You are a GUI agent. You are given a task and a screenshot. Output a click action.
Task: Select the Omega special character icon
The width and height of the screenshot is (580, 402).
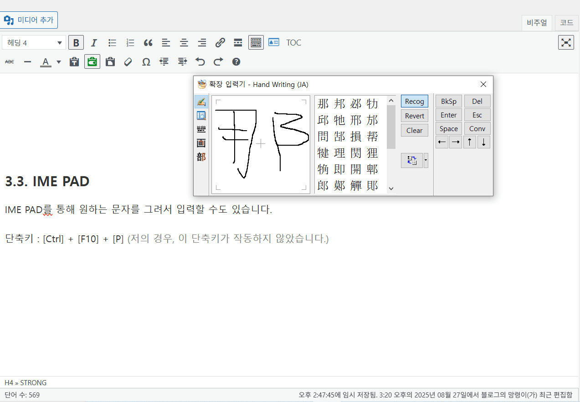(x=146, y=62)
